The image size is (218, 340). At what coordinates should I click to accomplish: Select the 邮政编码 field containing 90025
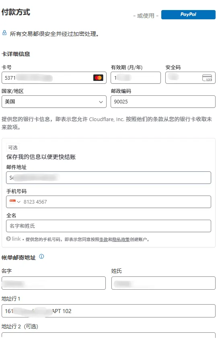point(163,102)
